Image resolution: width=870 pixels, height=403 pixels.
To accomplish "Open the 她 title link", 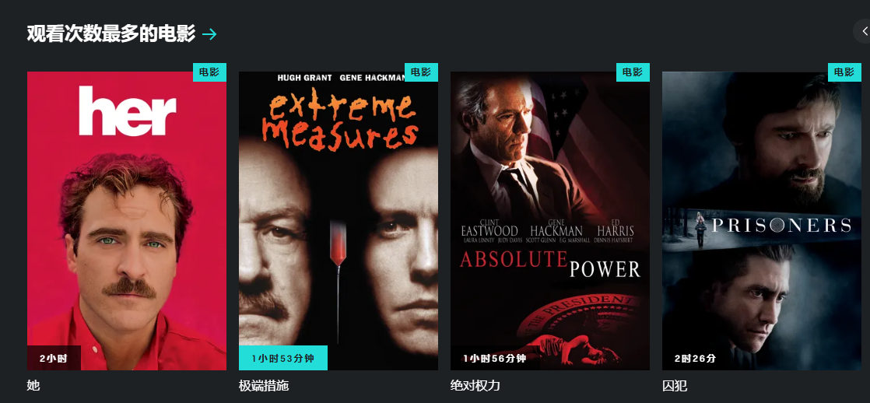I will click(x=33, y=385).
